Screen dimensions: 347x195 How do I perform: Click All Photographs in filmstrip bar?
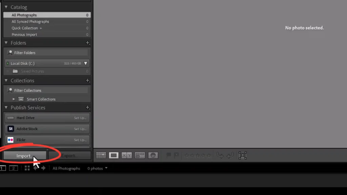pyautogui.click(x=66, y=168)
